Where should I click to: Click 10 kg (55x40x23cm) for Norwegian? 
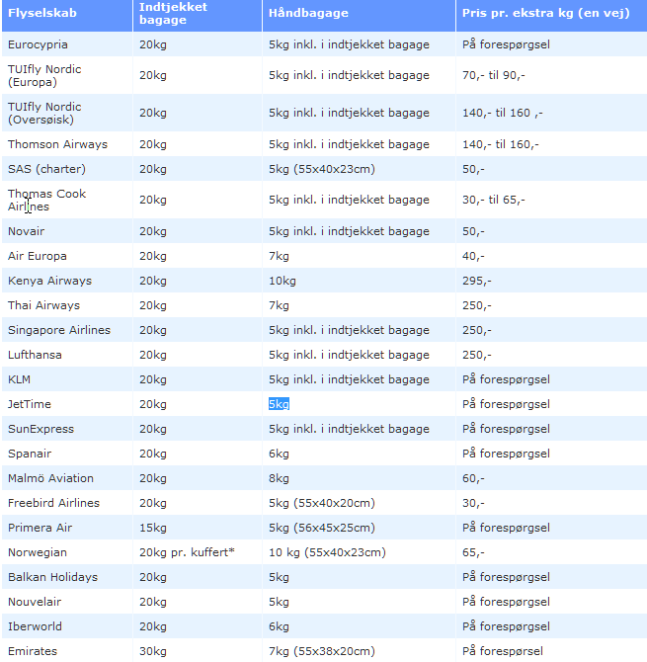point(327,552)
